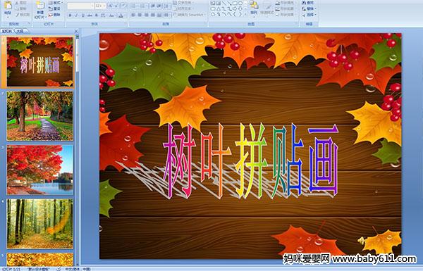Select the oval shape in shapes gallery
The image size is (423, 271).
(240, 3)
